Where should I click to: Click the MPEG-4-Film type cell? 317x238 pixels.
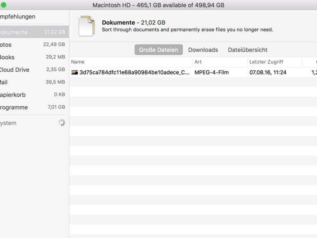click(x=212, y=72)
